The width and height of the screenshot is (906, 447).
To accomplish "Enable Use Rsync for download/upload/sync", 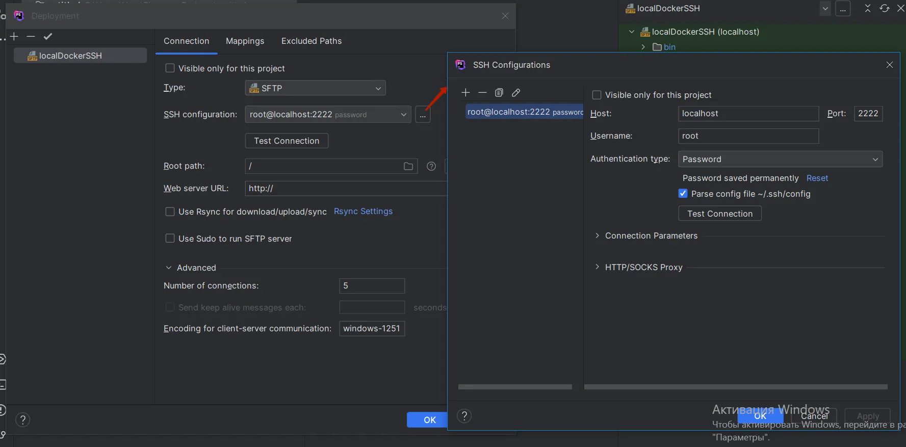I will 170,212.
